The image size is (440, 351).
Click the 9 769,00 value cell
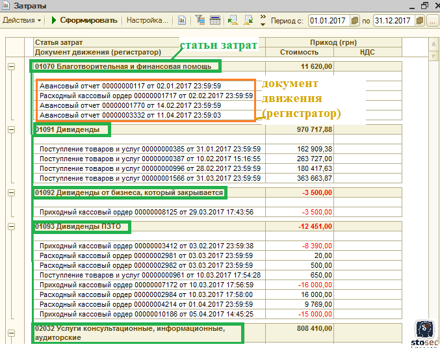click(x=300, y=304)
